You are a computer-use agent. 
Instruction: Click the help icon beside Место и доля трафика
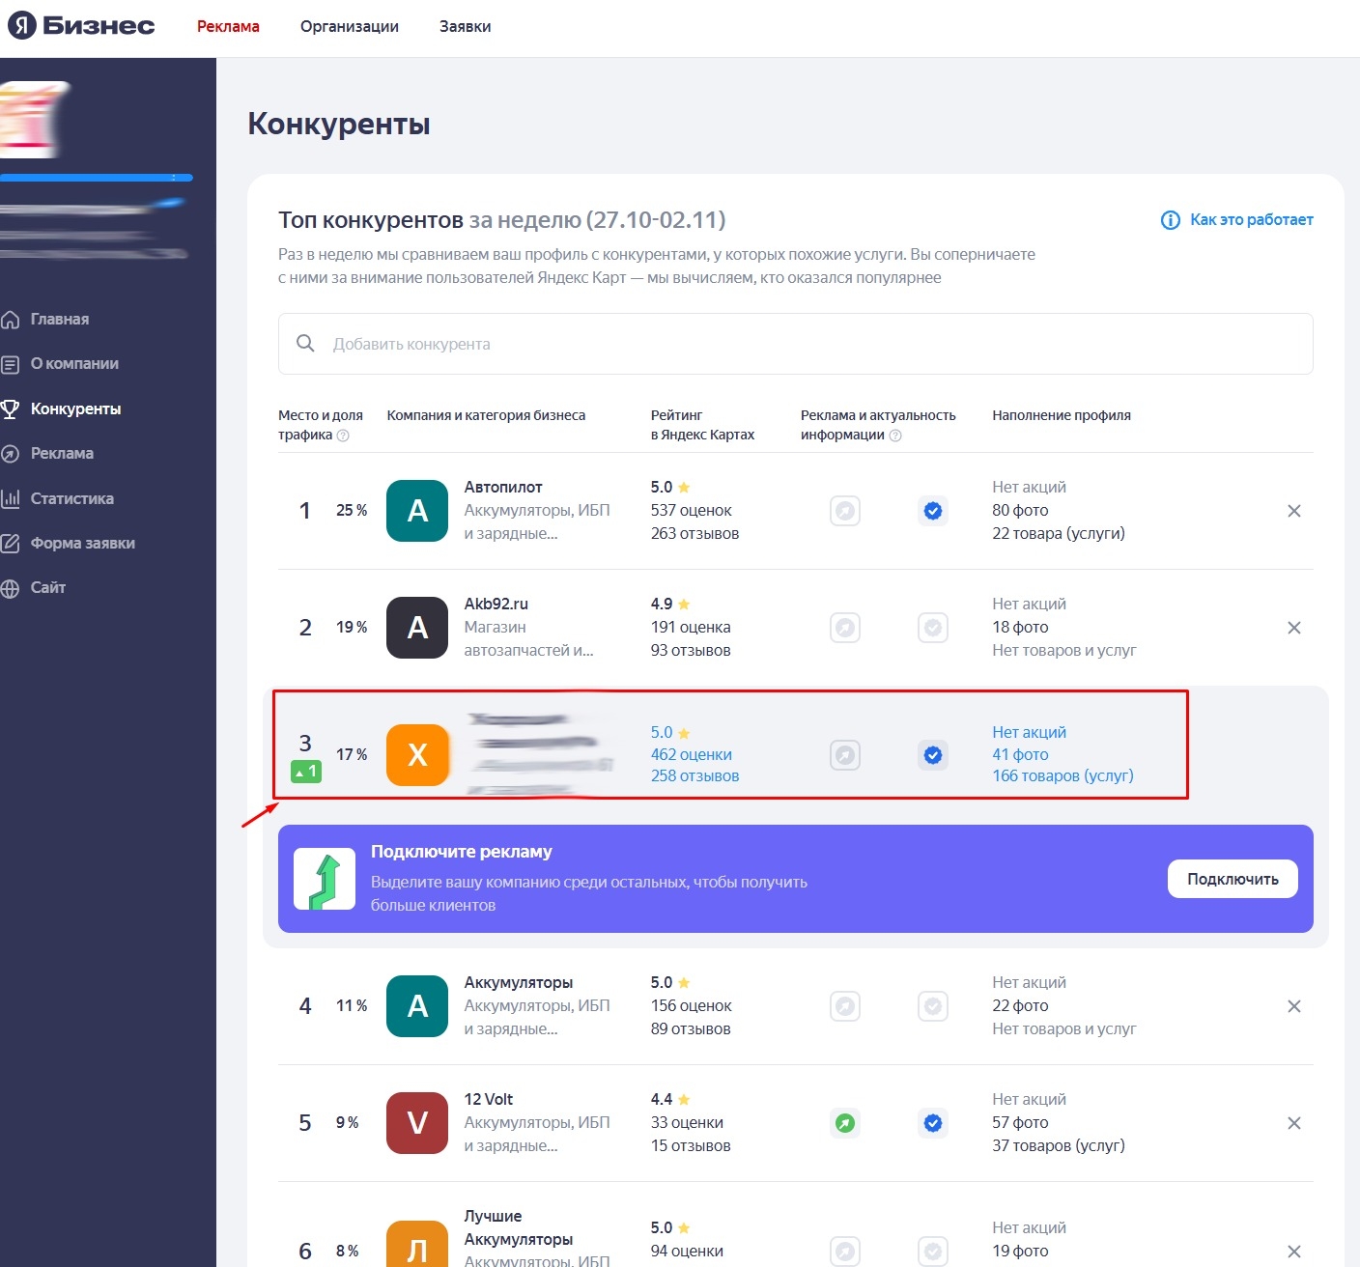[343, 436]
